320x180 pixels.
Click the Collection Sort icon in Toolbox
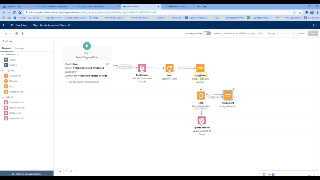pos(6,92)
